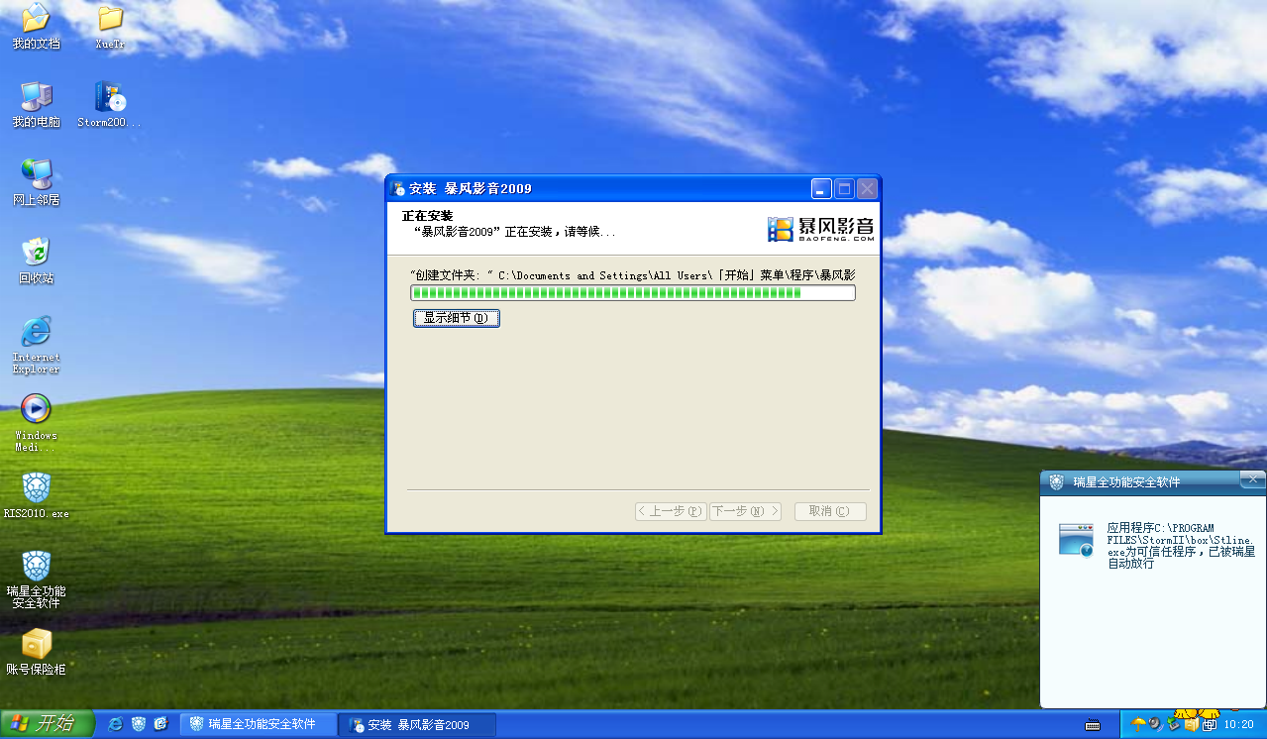Click the yellow umbrella tray icon
Viewport: 1267px width, 739px height.
(1139, 725)
